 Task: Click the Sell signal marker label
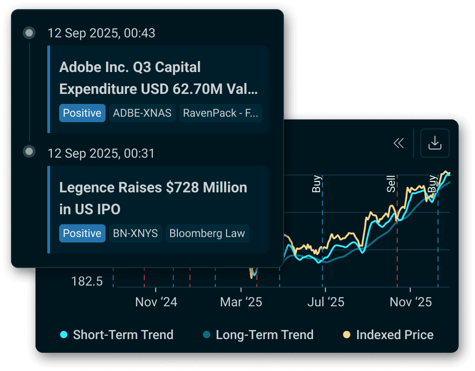coord(391,184)
